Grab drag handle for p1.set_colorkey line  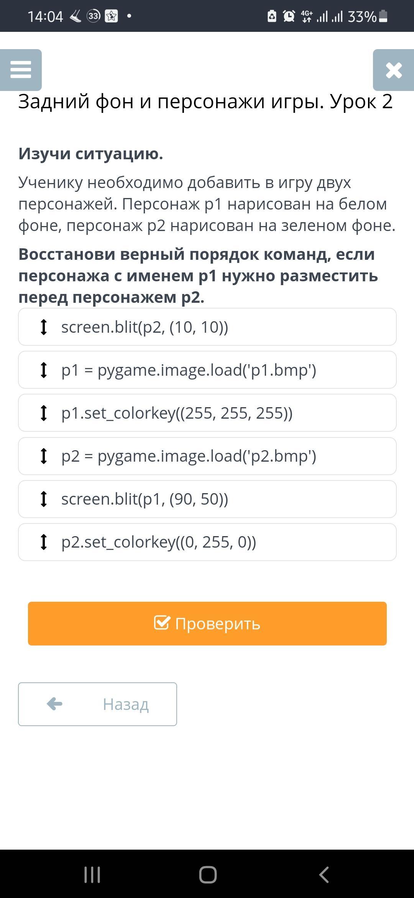tap(44, 413)
